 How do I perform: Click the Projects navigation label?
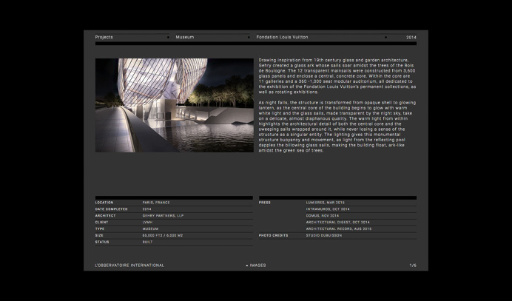104,37
